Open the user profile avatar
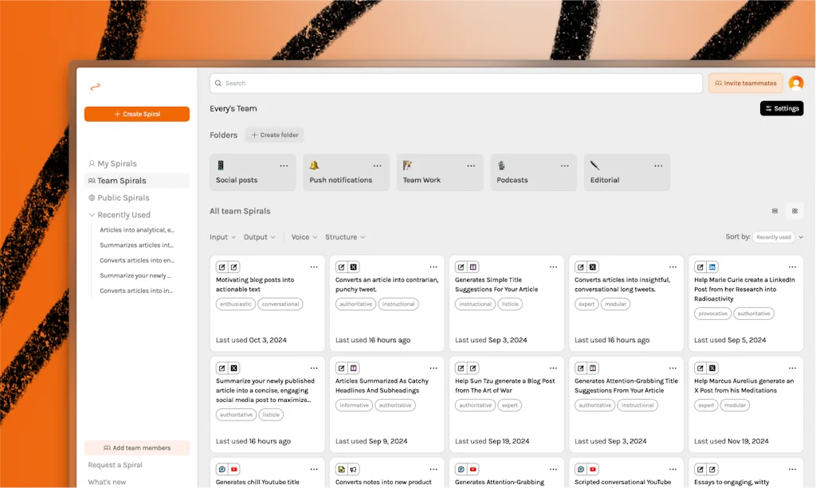This screenshot has height=488, width=816. [795, 83]
